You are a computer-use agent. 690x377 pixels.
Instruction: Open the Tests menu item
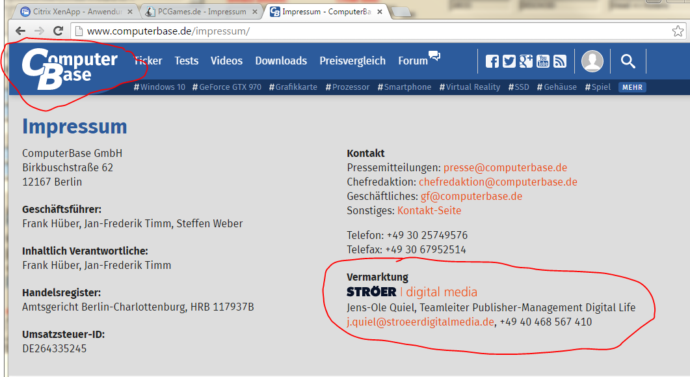[x=186, y=61]
